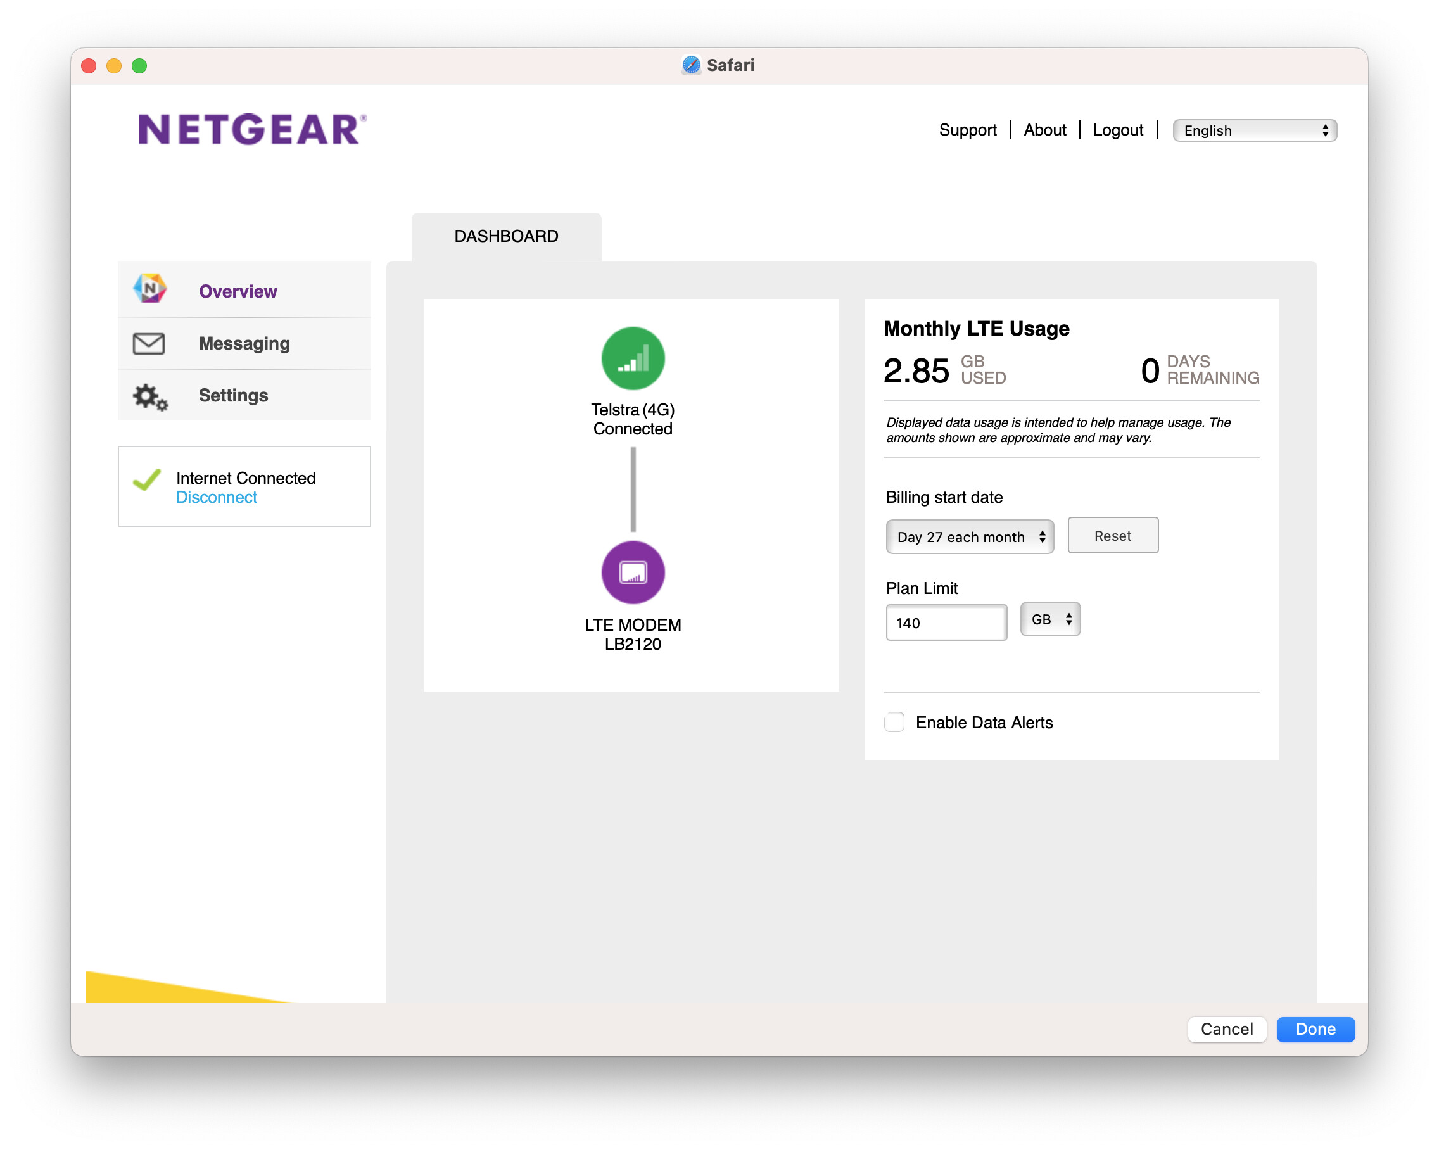
Task: Click the purple LTE modem icon
Action: point(633,572)
